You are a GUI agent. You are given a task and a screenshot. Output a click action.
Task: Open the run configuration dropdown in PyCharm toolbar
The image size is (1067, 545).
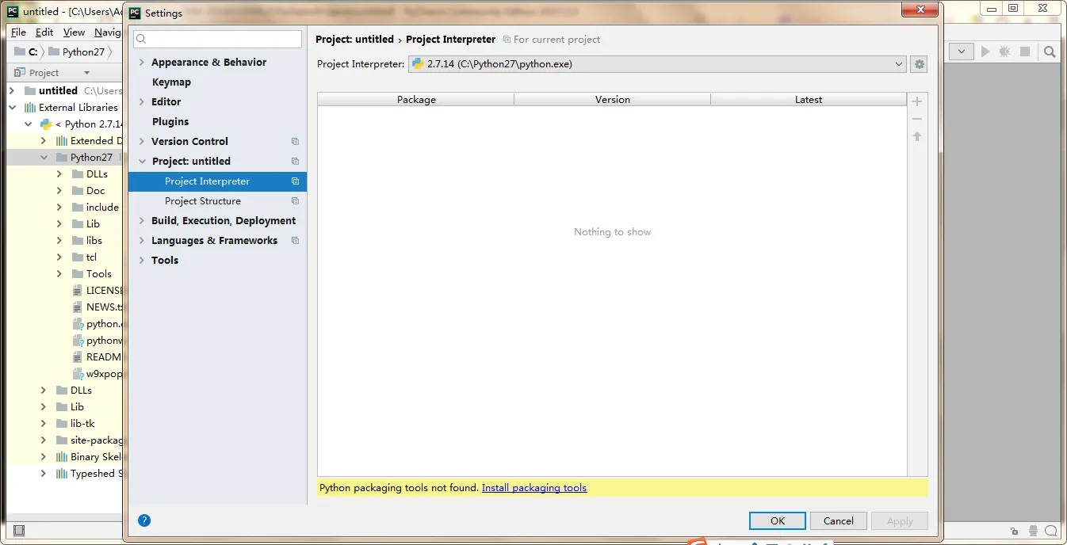962,51
